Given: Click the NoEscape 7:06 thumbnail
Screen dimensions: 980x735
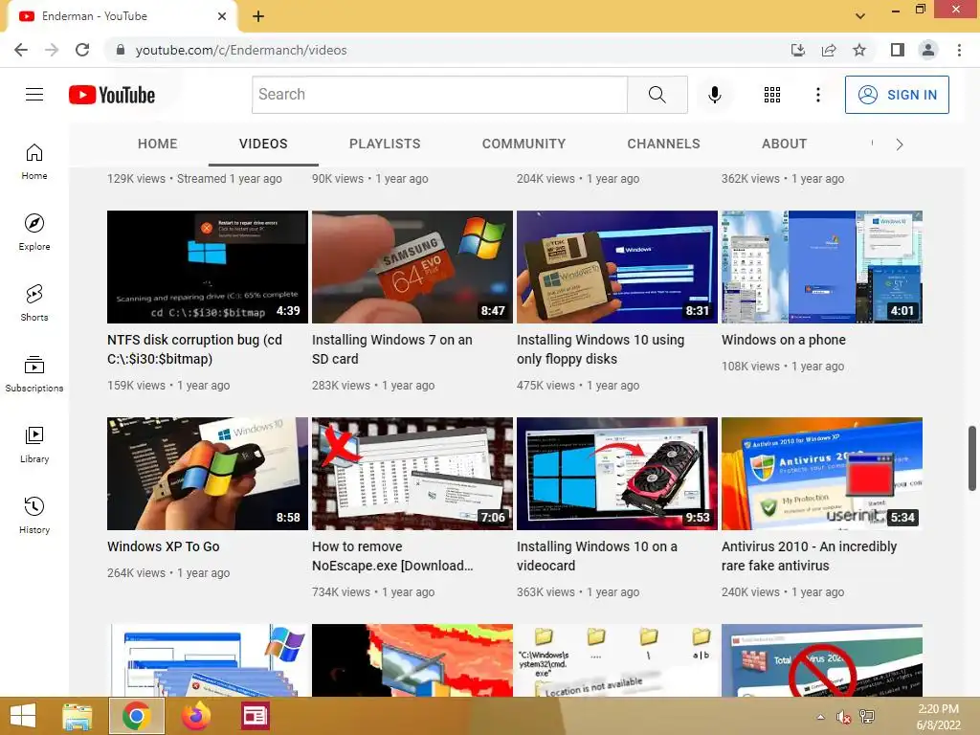Looking at the screenshot, I should (x=412, y=474).
